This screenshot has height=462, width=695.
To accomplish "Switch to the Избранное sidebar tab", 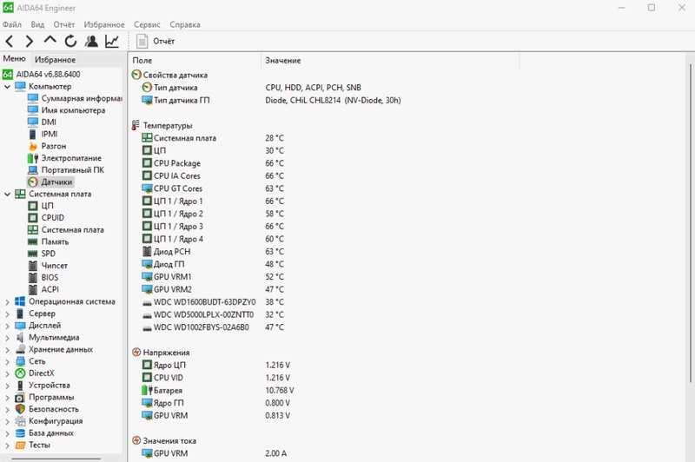I will 55,59.
